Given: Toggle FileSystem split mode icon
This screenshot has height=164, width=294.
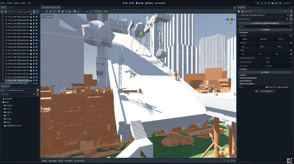Looking at the screenshot, I should pos(38,90).
